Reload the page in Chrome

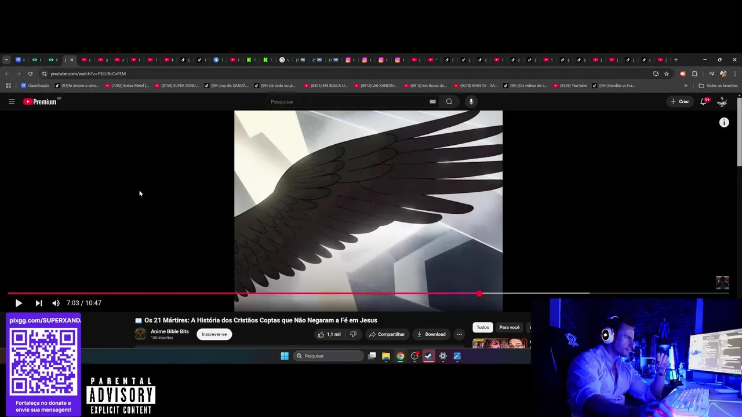[30, 74]
